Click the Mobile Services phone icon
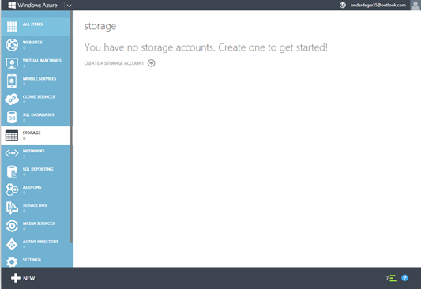 coord(12,81)
